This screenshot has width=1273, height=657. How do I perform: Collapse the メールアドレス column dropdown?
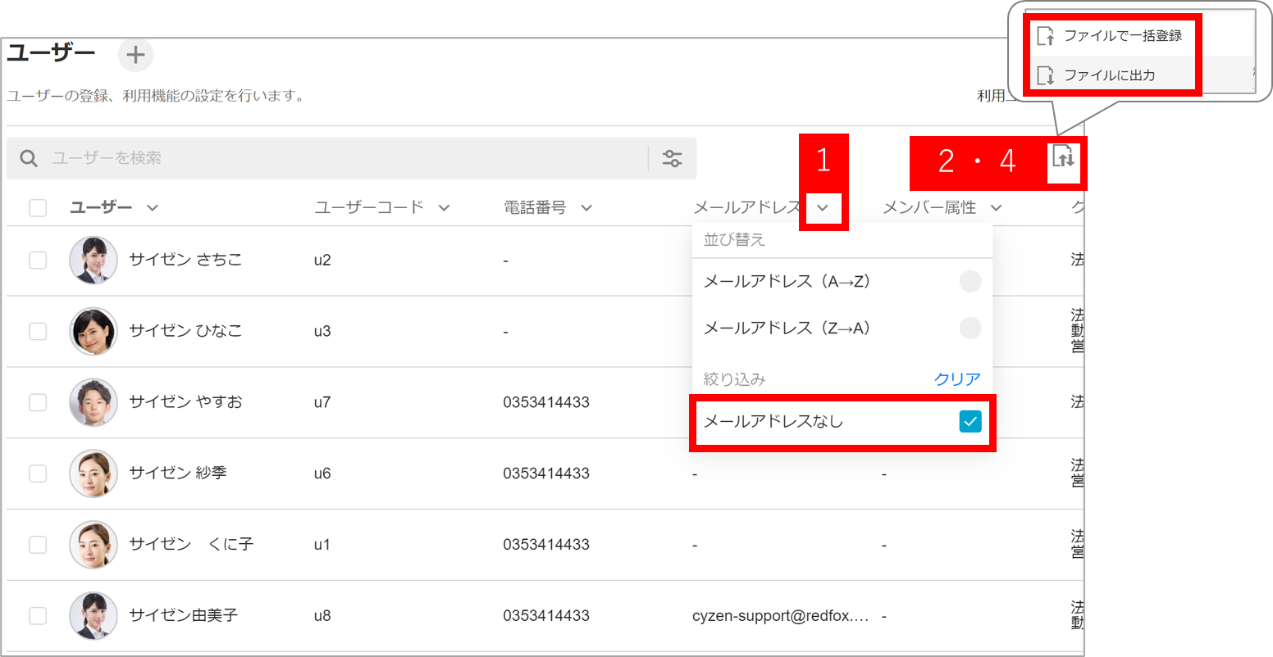point(823,208)
